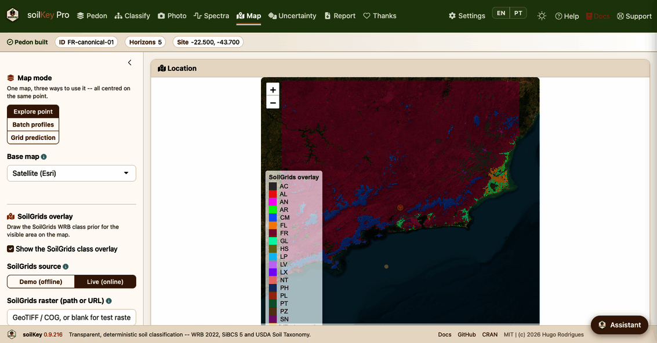Switch language to EN

point(500,13)
